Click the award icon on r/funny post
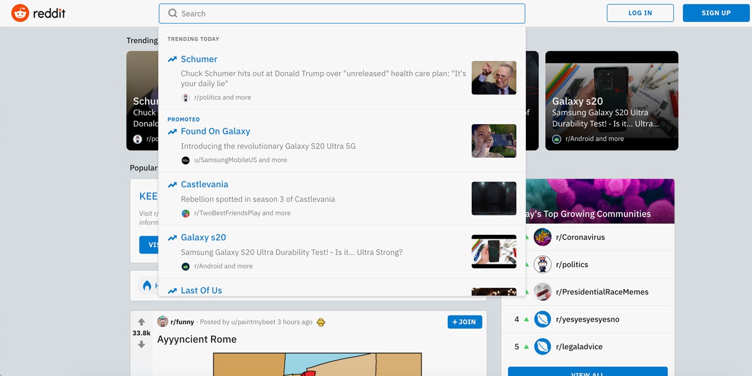 [321, 322]
